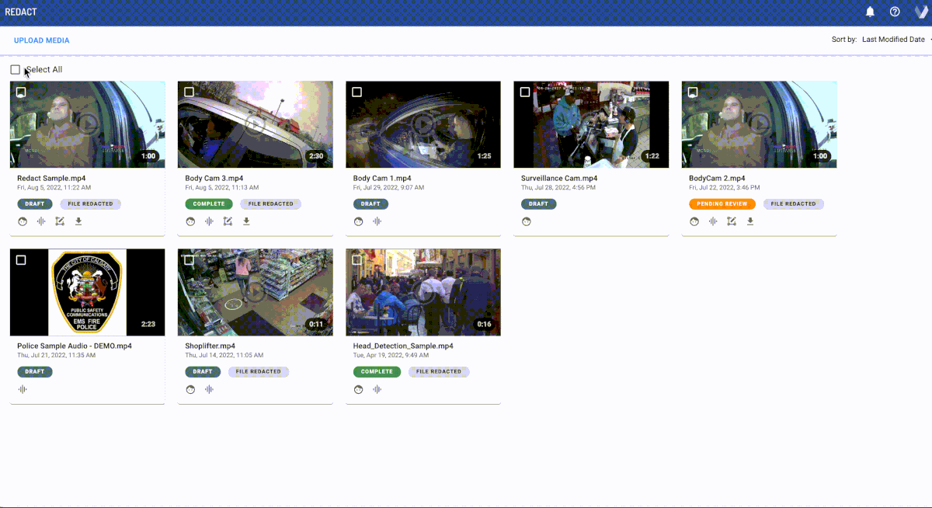This screenshot has width=932, height=508.
Task: Play the Shoplifter.mp4 video thumbnail
Action: [255, 292]
